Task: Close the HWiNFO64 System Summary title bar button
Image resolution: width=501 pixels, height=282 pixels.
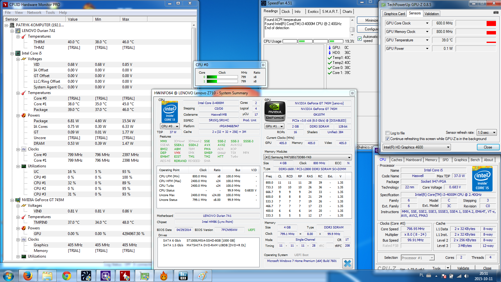Action: click(x=352, y=93)
